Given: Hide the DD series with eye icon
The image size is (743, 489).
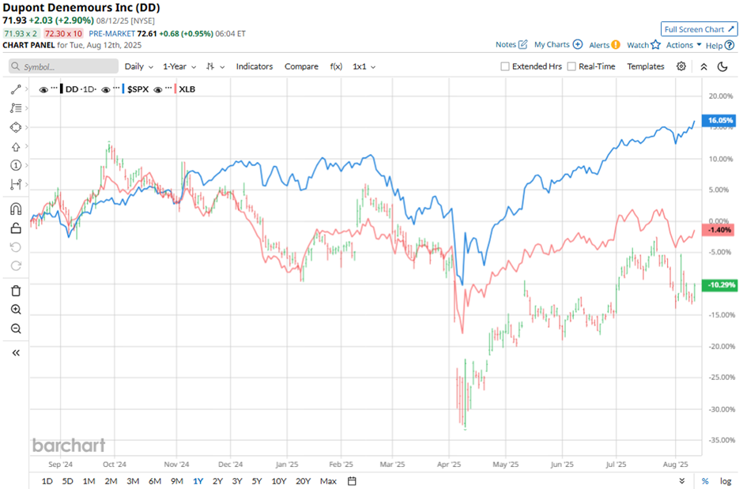Looking at the screenshot, I should [x=43, y=89].
